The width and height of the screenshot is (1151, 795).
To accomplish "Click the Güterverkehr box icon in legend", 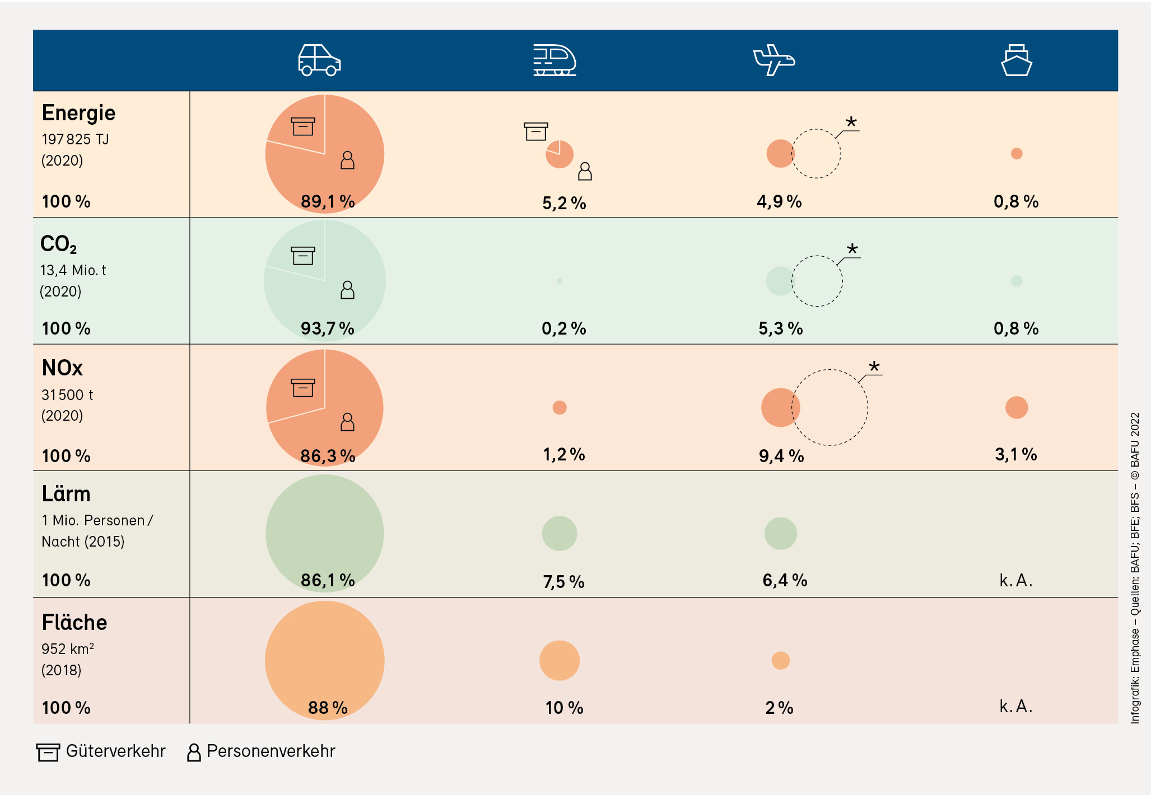I will tap(48, 752).
